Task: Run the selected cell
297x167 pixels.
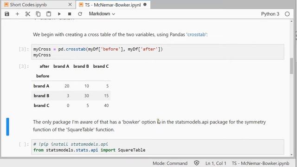Action: (59, 14)
